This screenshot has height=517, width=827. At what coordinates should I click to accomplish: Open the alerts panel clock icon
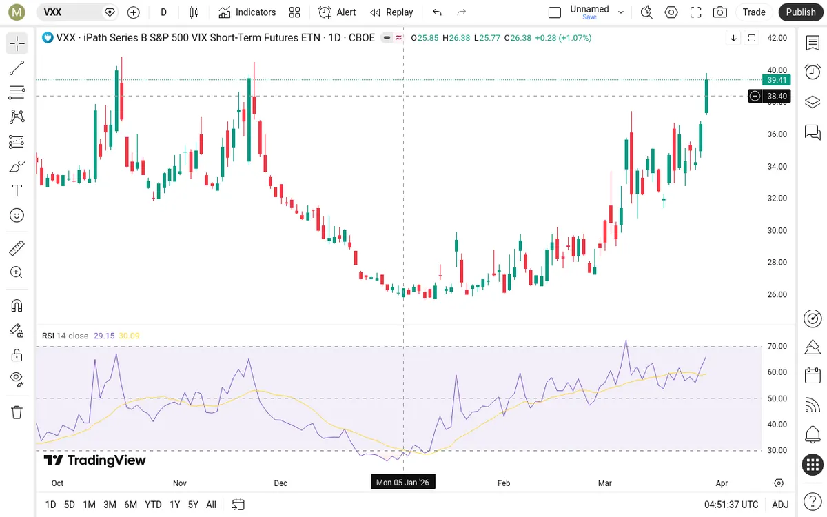coord(813,72)
